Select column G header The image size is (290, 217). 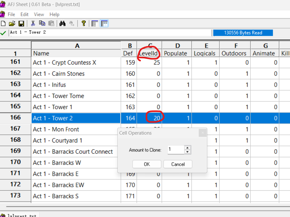(265, 45)
